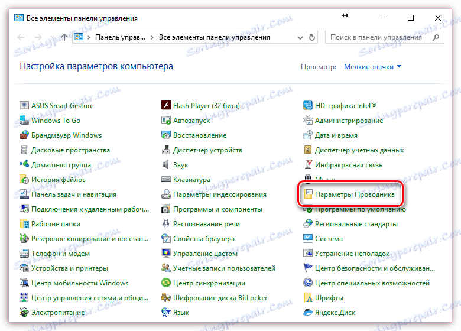Click the Диспетчер учетных данных icon
The image size is (461, 331).
(308, 150)
